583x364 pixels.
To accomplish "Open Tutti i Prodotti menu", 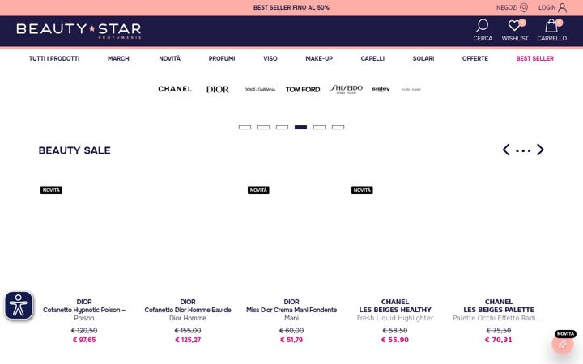I will (54, 58).
